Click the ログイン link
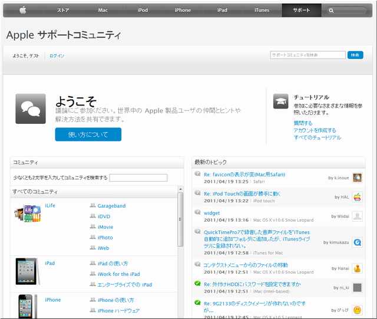The width and height of the screenshot is (377, 319). [x=57, y=56]
